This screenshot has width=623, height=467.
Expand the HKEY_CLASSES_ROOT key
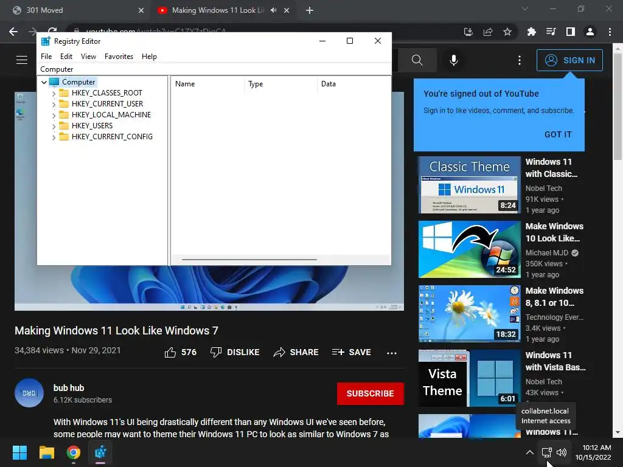(x=54, y=93)
